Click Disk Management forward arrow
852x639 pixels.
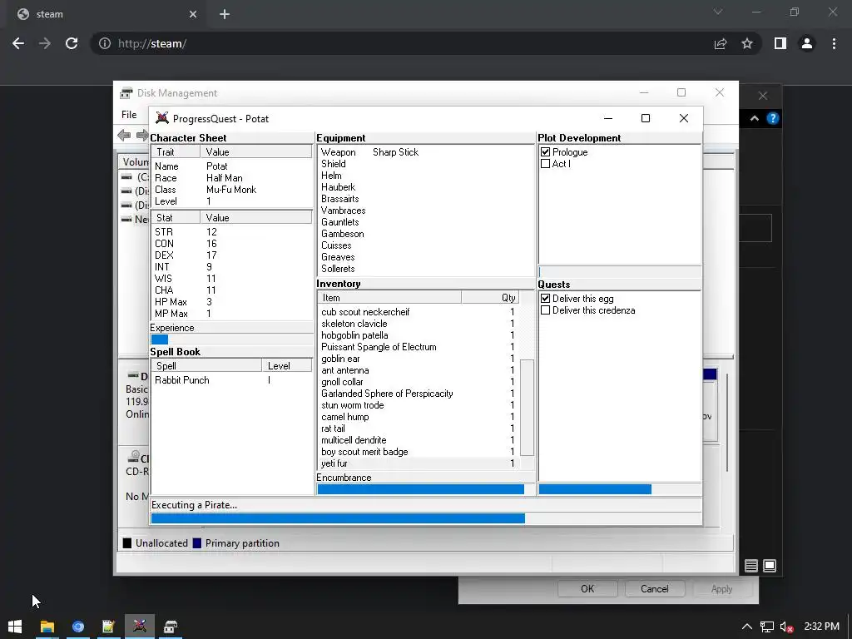click(x=142, y=135)
